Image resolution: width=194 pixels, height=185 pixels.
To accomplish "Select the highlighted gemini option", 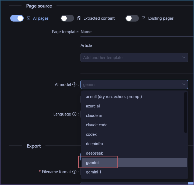I will tap(134, 162).
